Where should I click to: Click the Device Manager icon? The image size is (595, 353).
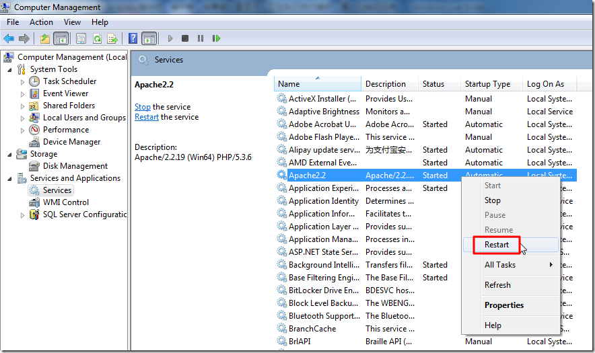[x=34, y=142]
